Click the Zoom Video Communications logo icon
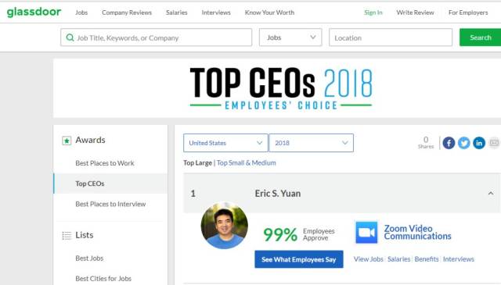 coord(366,233)
